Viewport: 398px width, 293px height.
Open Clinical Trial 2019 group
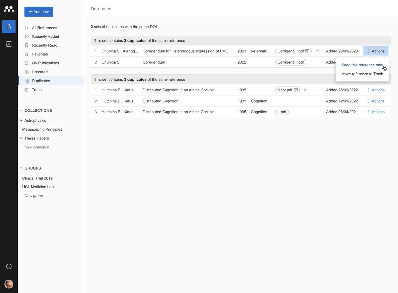point(37,178)
